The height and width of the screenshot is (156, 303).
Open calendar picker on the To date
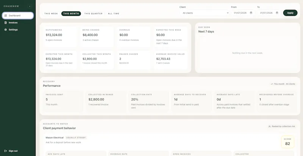[277, 13]
